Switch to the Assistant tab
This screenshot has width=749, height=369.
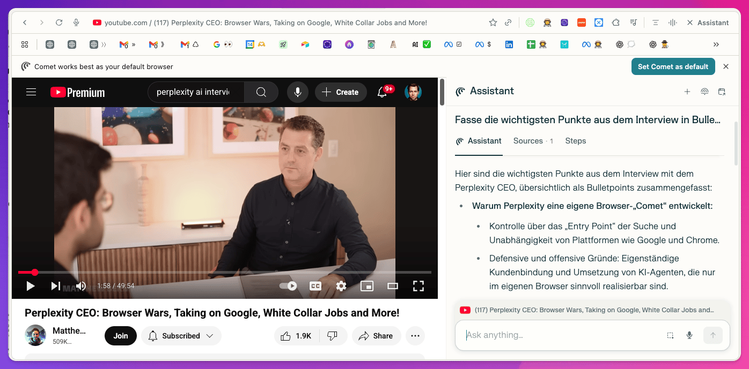click(x=479, y=141)
